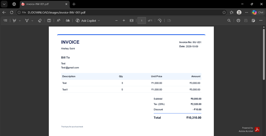Close the invoice-INV-001.pdf tab

[66, 4]
